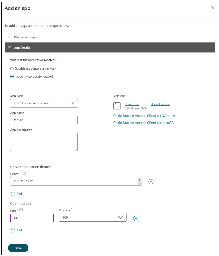
Task: Click the plus icon under Server field
Action: 13,194
